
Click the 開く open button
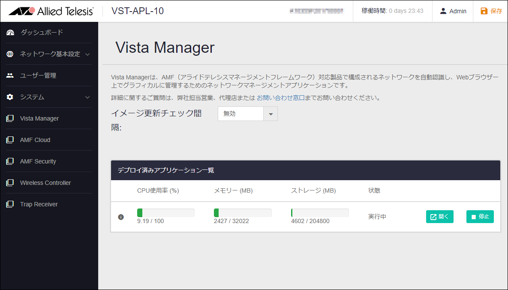(440, 217)
